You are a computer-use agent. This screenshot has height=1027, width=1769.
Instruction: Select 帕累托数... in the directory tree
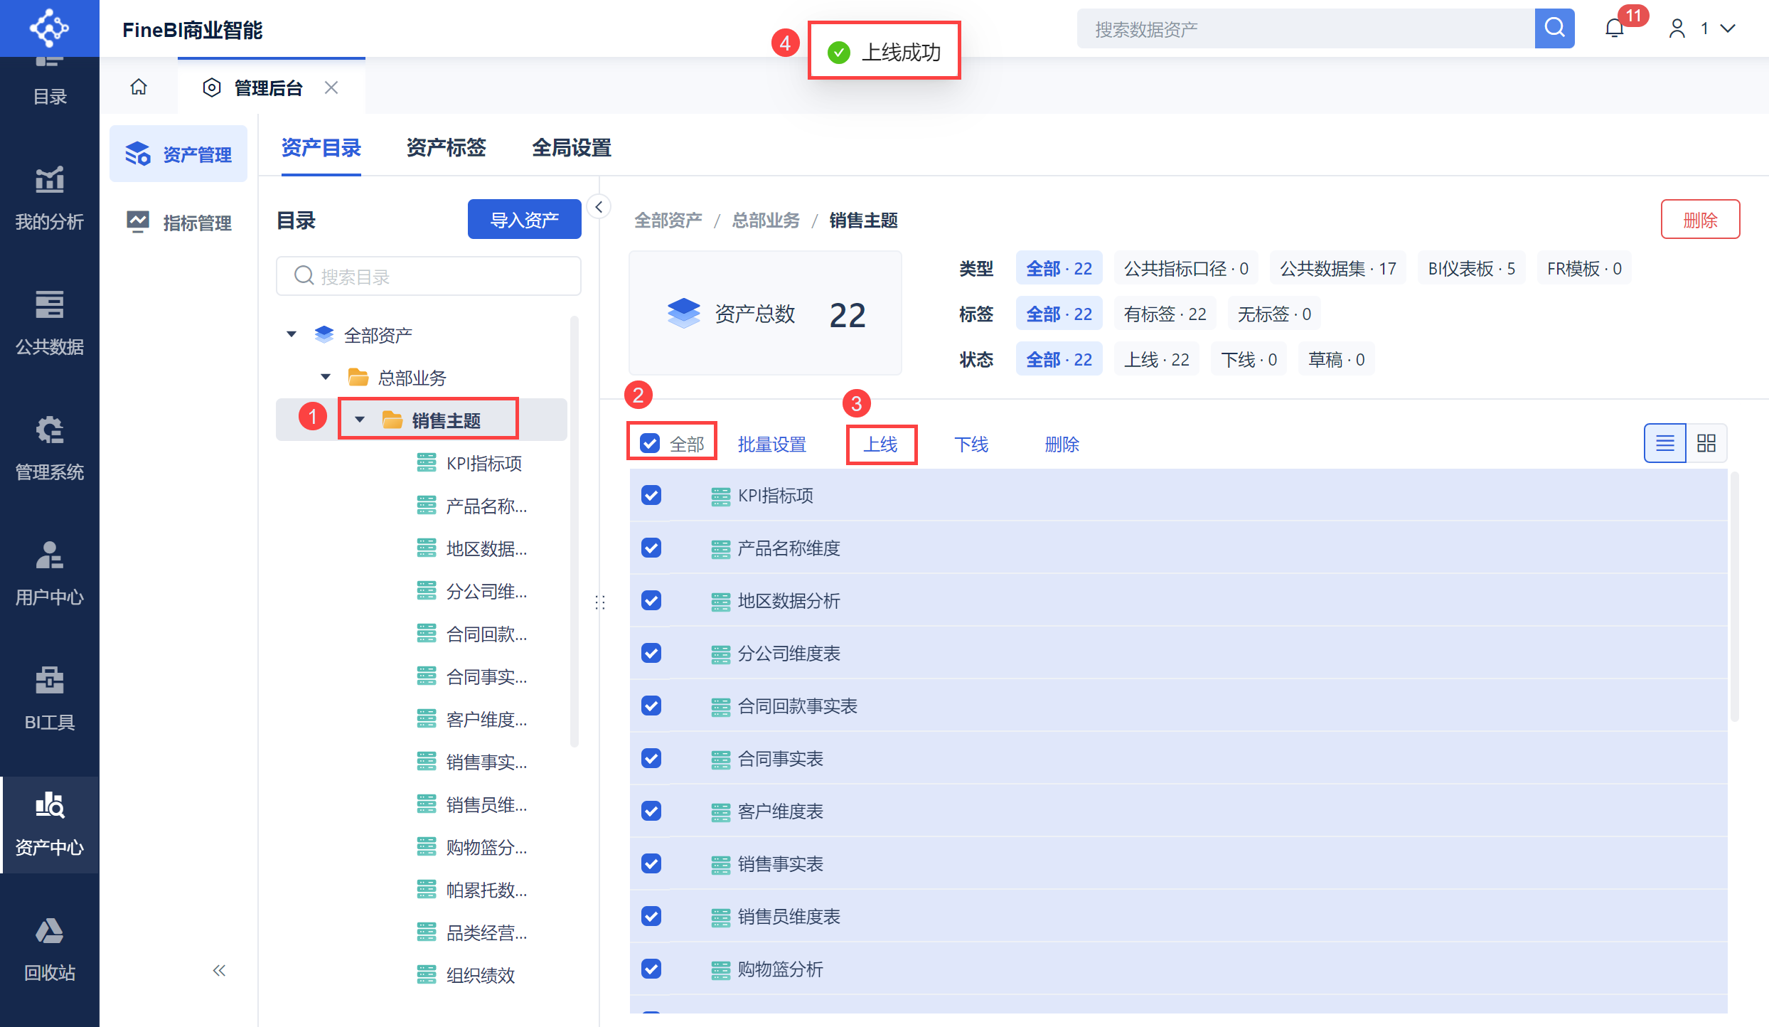pos(486,890)
